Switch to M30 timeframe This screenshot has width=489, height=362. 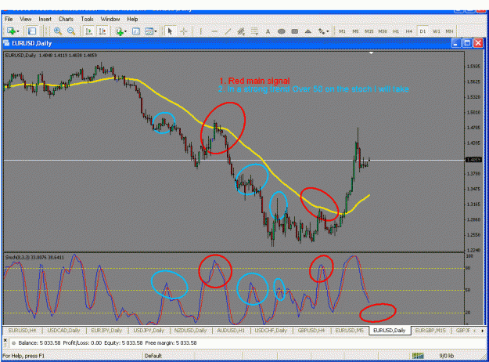click(x=383, y=31)
